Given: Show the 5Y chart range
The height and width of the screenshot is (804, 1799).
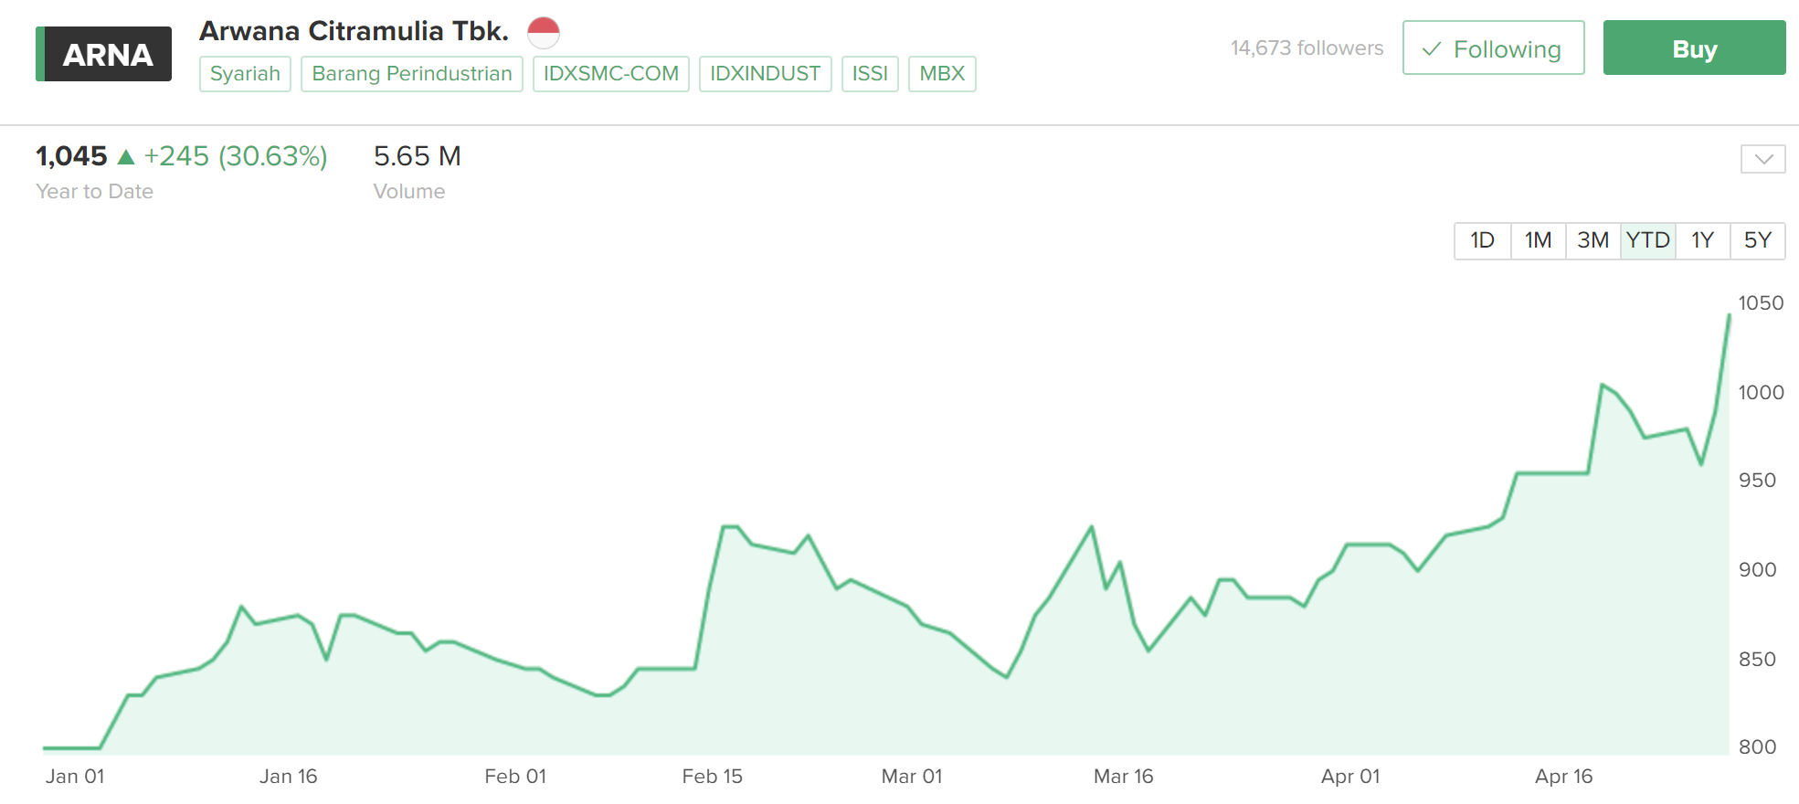Looking at the screenshot, I should pos(1757,241).
